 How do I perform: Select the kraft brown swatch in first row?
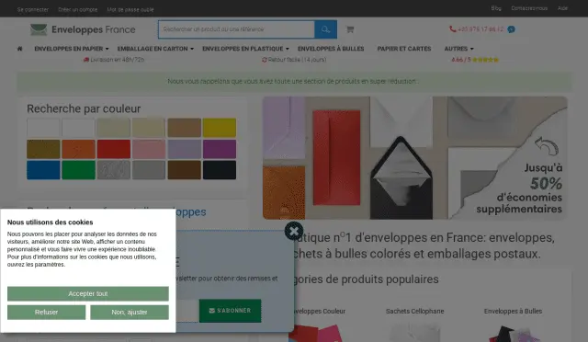click(184, 128)
